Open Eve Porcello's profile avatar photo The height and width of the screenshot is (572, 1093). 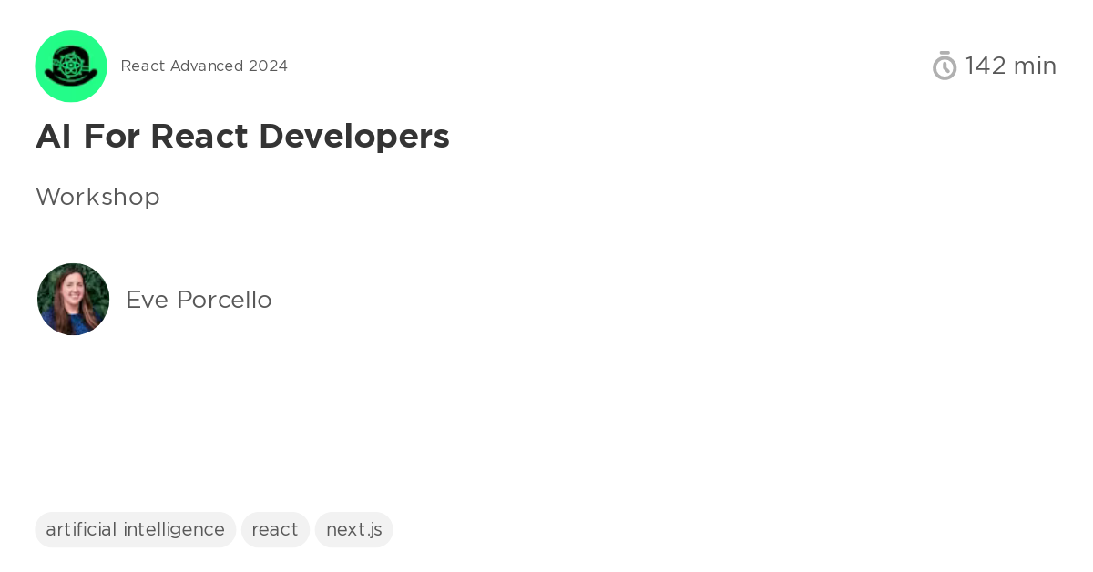(x=73, y=299)
